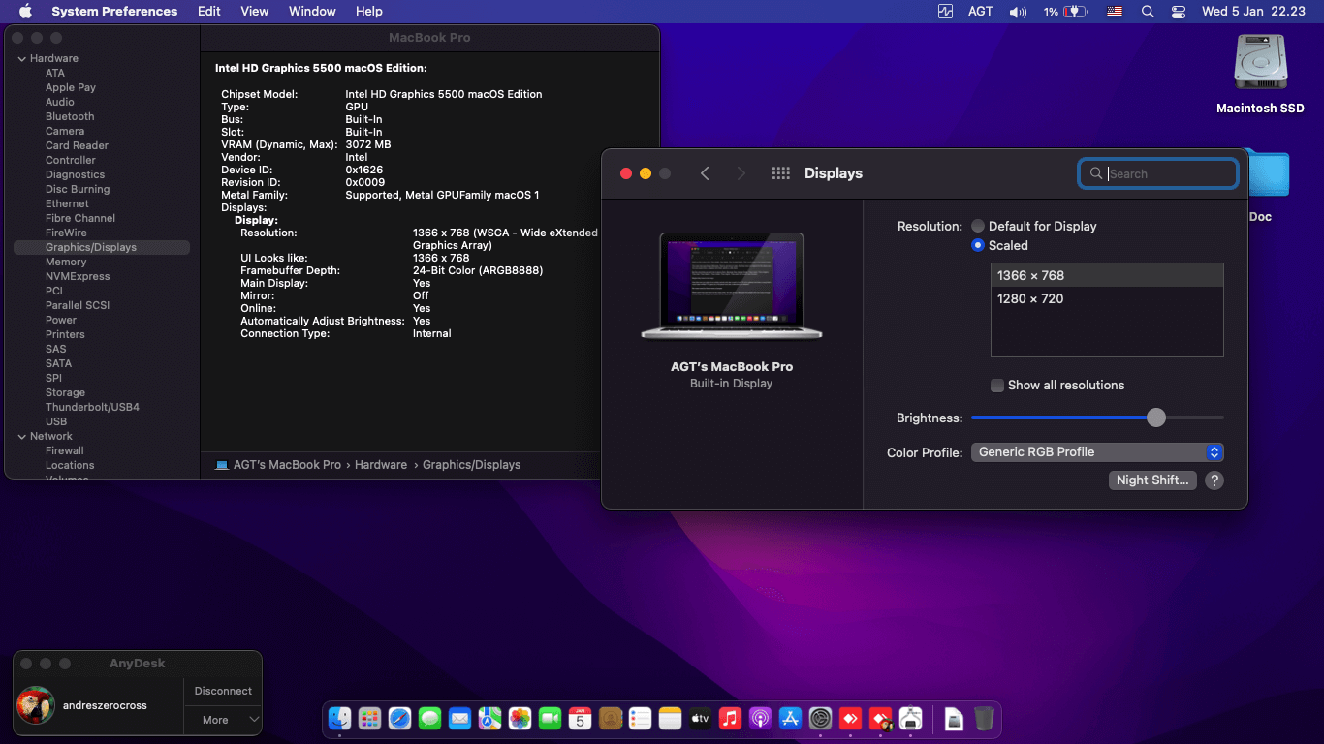Click the show-all grid icon in Displays
Viewport: 1324px width, 744px height.
pos(780,173)
